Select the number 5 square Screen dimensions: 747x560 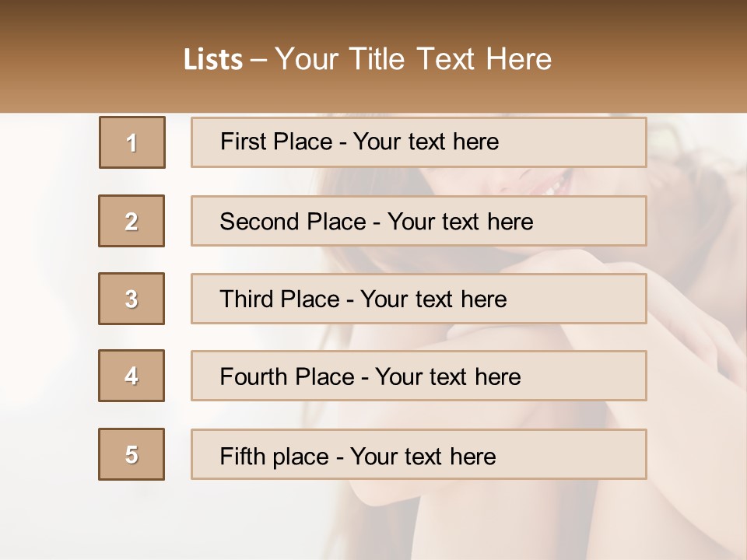[132, 454]
